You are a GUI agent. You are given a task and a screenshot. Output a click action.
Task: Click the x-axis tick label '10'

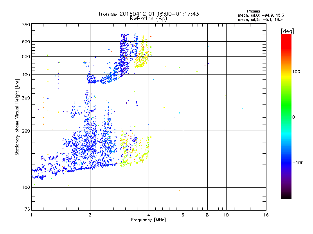[226, 215]
